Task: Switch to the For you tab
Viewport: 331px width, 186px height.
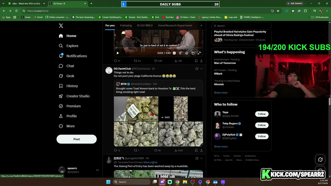Action: [110, 25]
